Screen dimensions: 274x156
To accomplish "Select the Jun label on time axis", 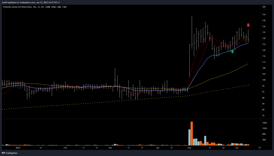I will pos(237,147).
